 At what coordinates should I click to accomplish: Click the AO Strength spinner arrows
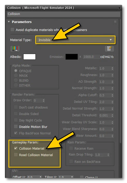[x=113, y=82]
